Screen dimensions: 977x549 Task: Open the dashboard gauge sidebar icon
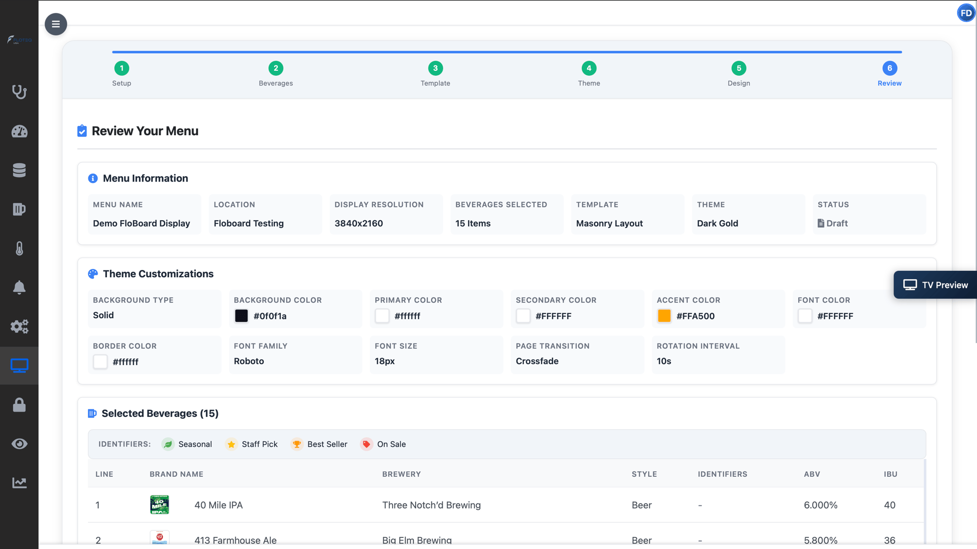[19, 131]
